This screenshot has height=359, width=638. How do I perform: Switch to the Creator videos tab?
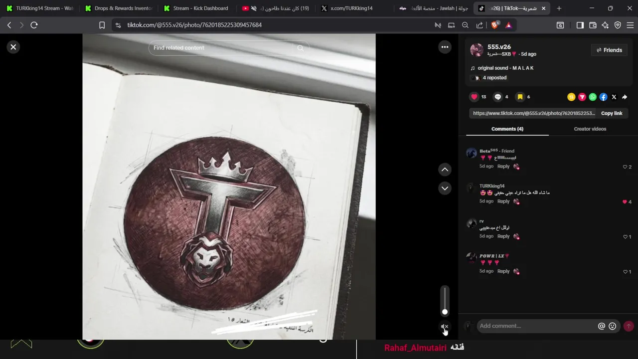(590, 129)
